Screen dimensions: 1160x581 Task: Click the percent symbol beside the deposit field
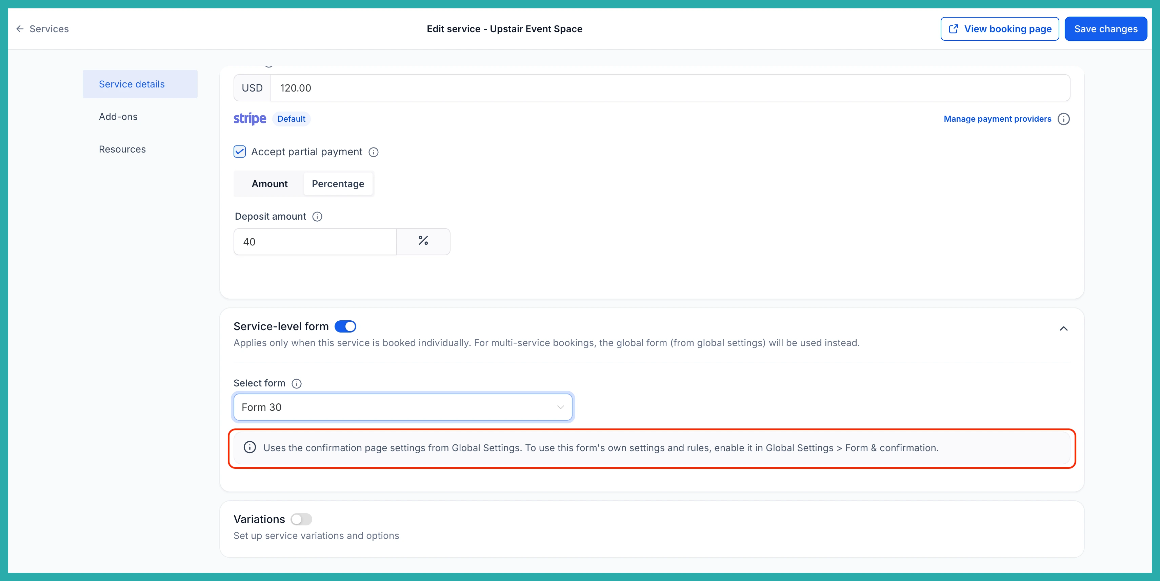pyautogui.click(x=423, y=241)
